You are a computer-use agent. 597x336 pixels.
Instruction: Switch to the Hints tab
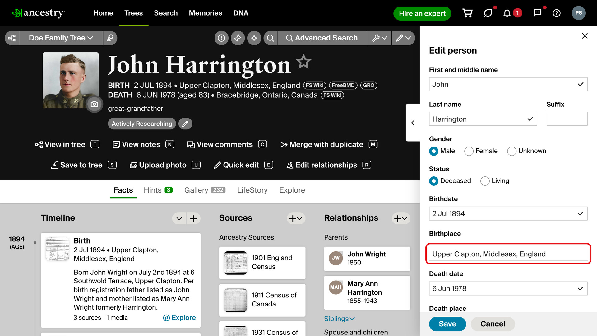tap(158, 190)
